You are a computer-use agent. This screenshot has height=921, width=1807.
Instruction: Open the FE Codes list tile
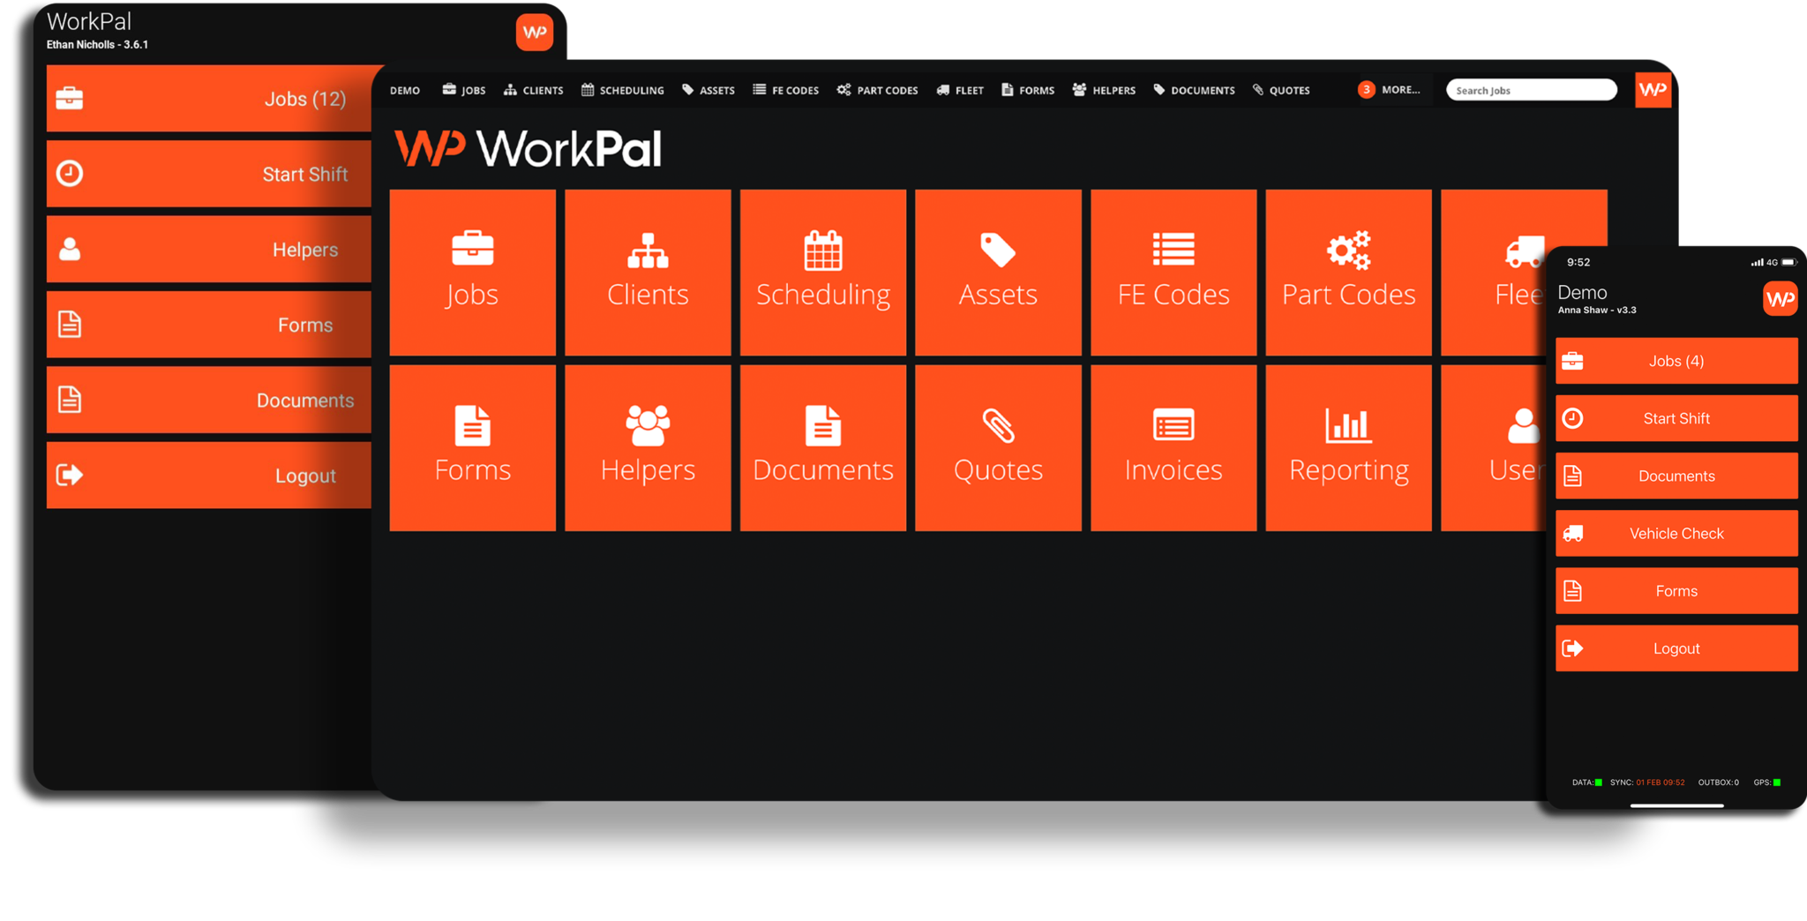[x=1173, y=272]
